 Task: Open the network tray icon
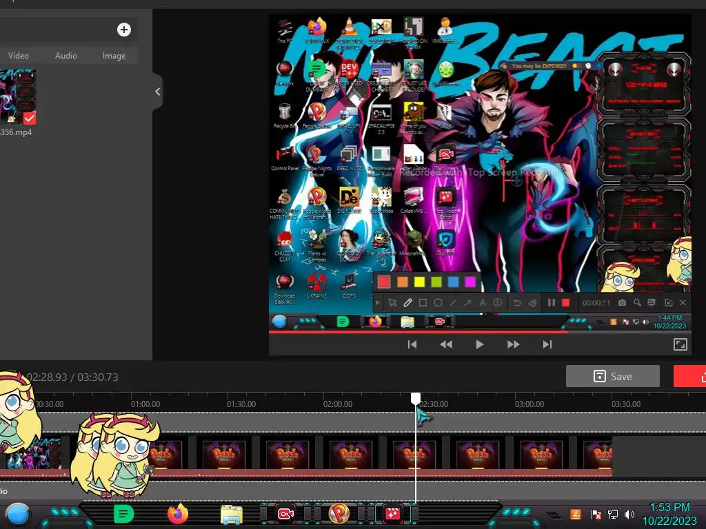[612, 514]
